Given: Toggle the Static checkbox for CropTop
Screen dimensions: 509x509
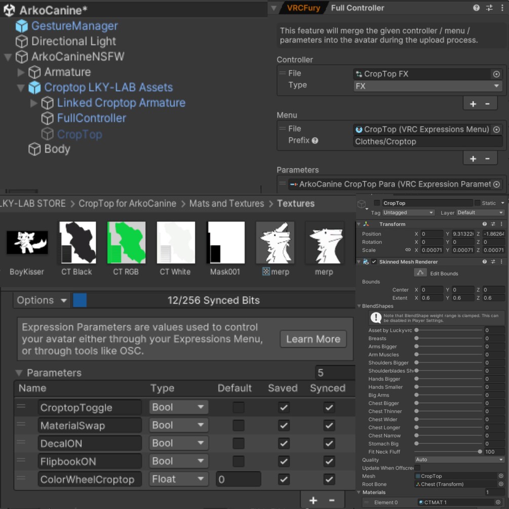Looking at the screenshot, I should click(x=477, y=203).
